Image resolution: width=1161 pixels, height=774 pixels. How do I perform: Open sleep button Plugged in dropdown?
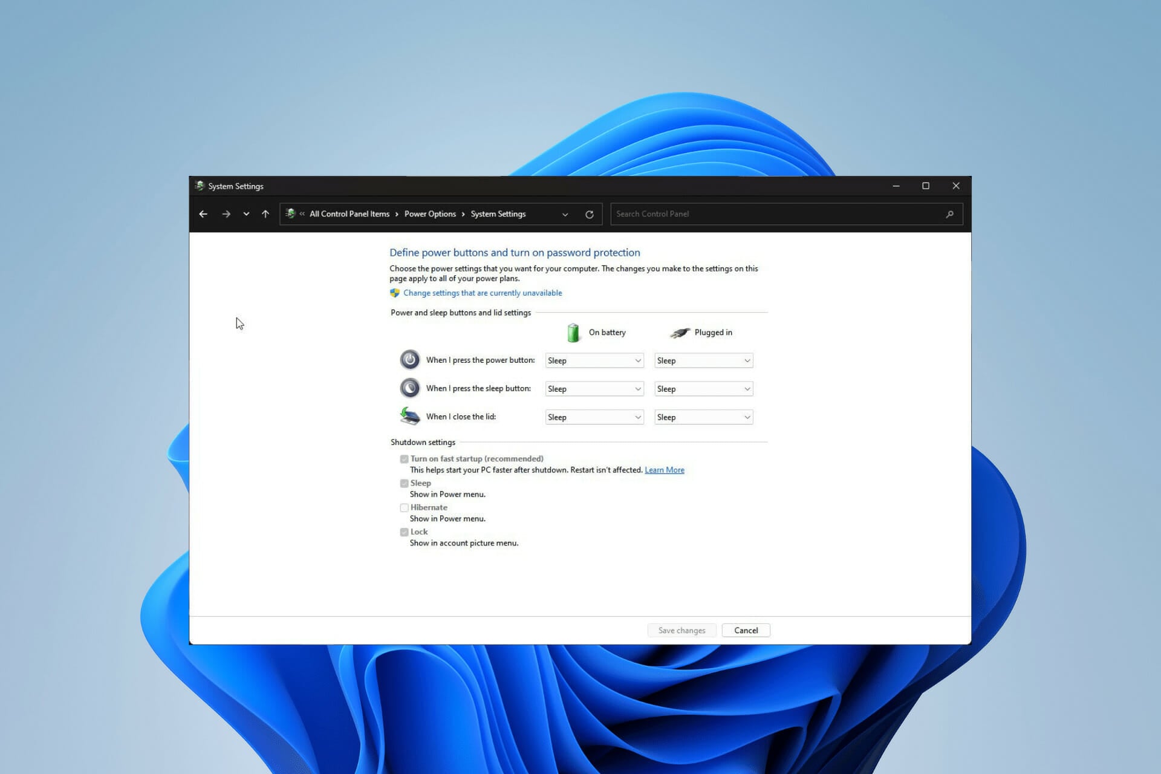point(703,389)
